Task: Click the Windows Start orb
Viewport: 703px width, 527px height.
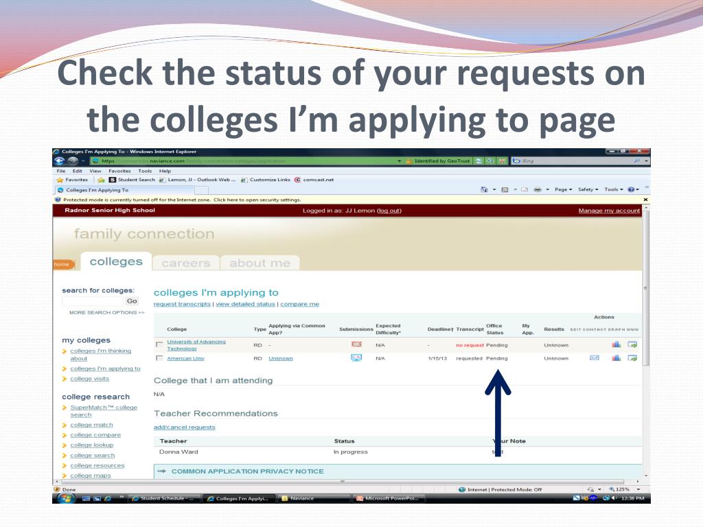Action: (65, 498)
